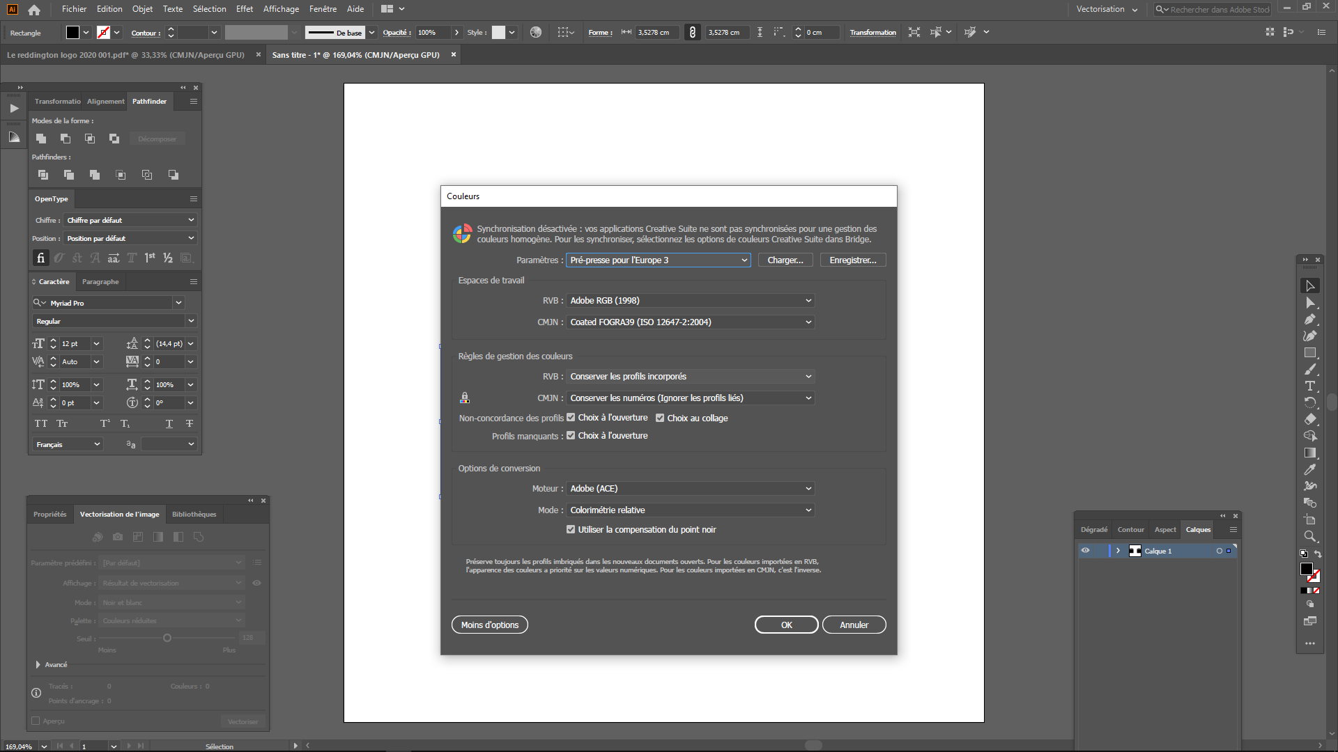1338x752 pixels.
Task: Open the 'Paramètres' color settings dropdown
Action: (x=658, y=260)
